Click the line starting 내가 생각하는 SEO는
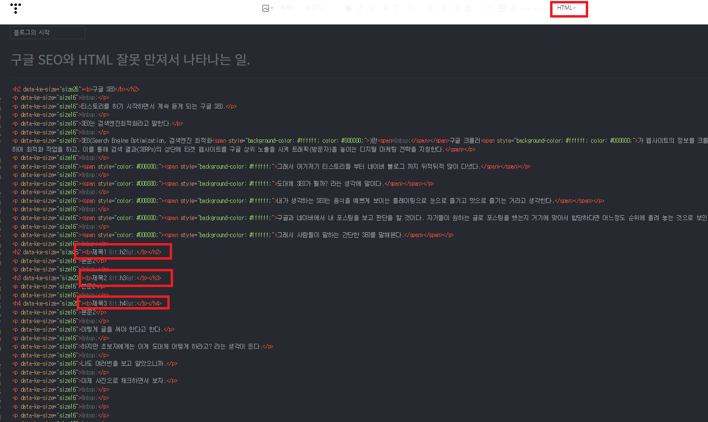Viewport: 708px width, 422px height. [309, 201]
